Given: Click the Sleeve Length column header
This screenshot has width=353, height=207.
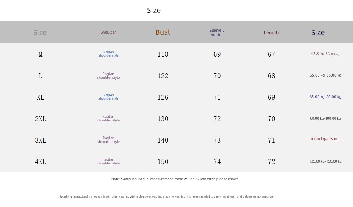Looking at the screenshot, I should pyautogui.click(x=217, y=32).
